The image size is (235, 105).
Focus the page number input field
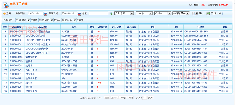(145, 98)
